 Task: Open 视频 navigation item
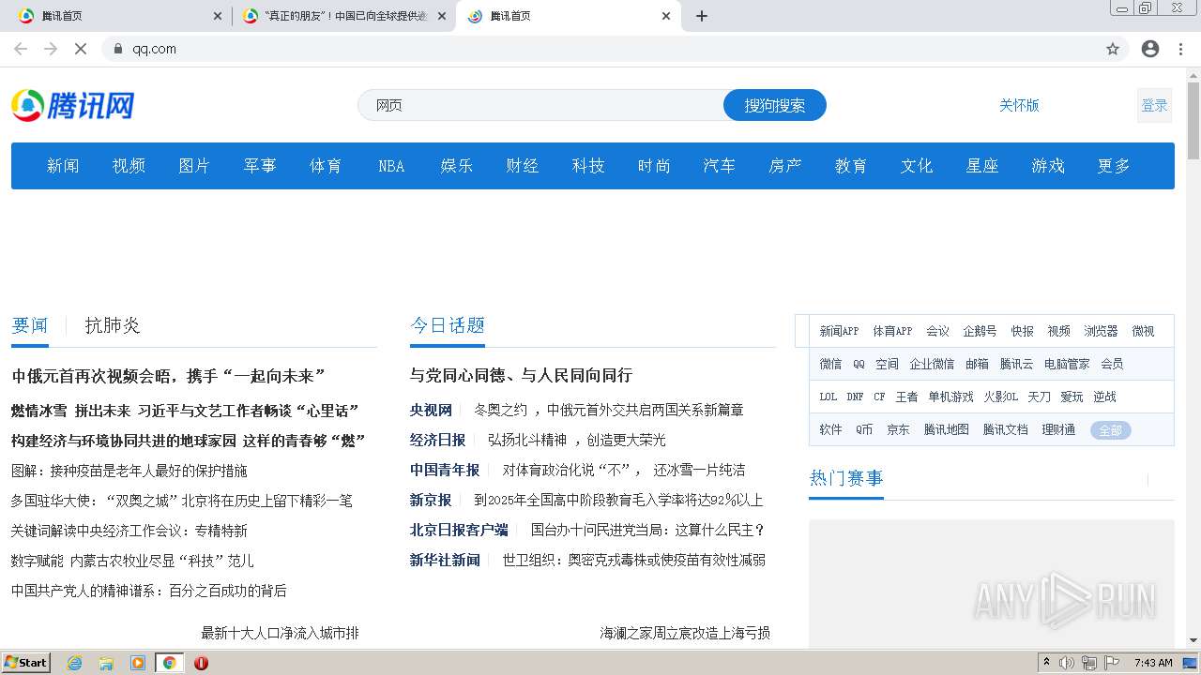(x=129, y=166)
